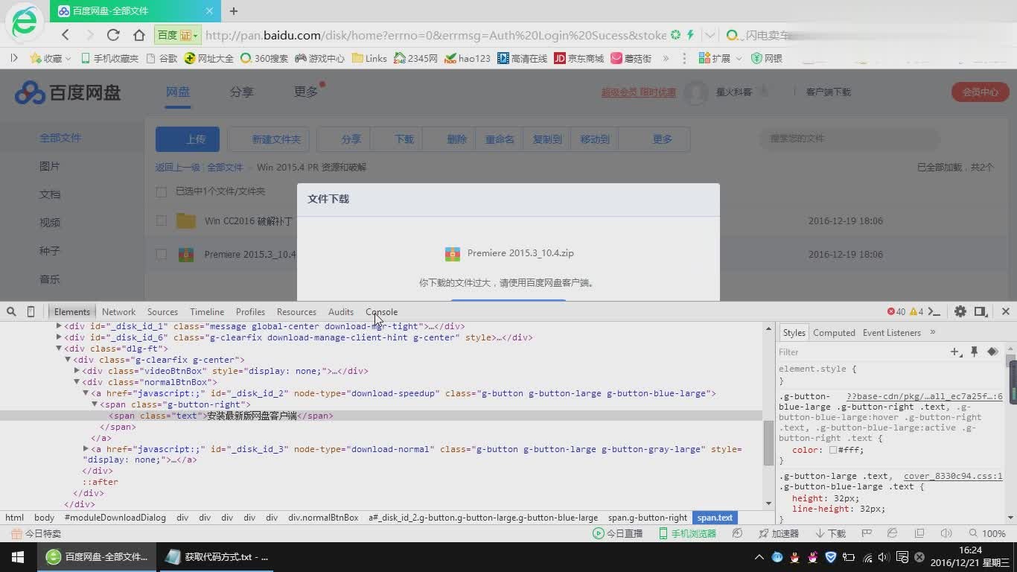The image size is (1017, 572).
Task: Select span class text element line
Action: tap(381, 416)
